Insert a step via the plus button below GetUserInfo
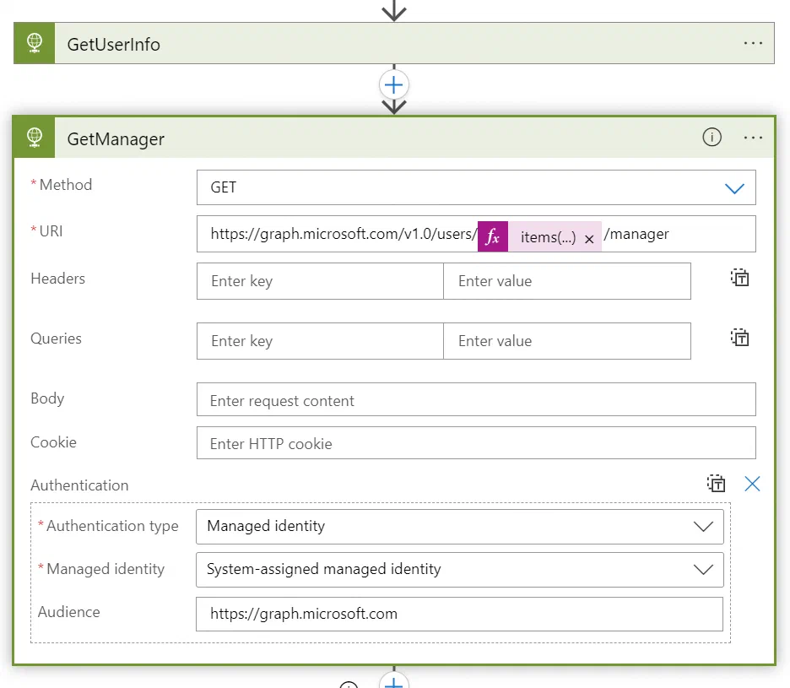This screenshot has width=790, height=688. [393, 84]
